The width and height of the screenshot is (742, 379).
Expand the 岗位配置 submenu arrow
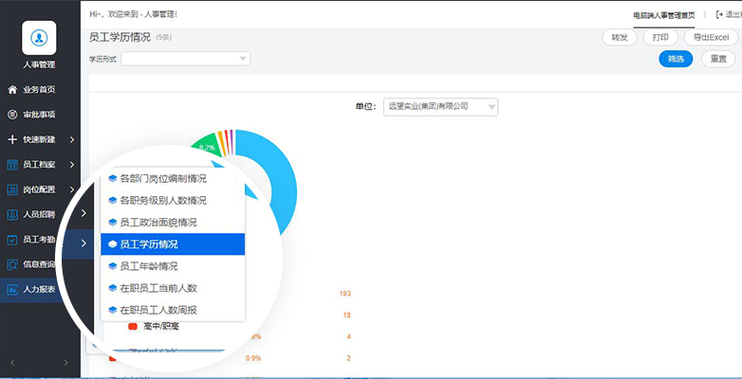click(x=72, y=189)
